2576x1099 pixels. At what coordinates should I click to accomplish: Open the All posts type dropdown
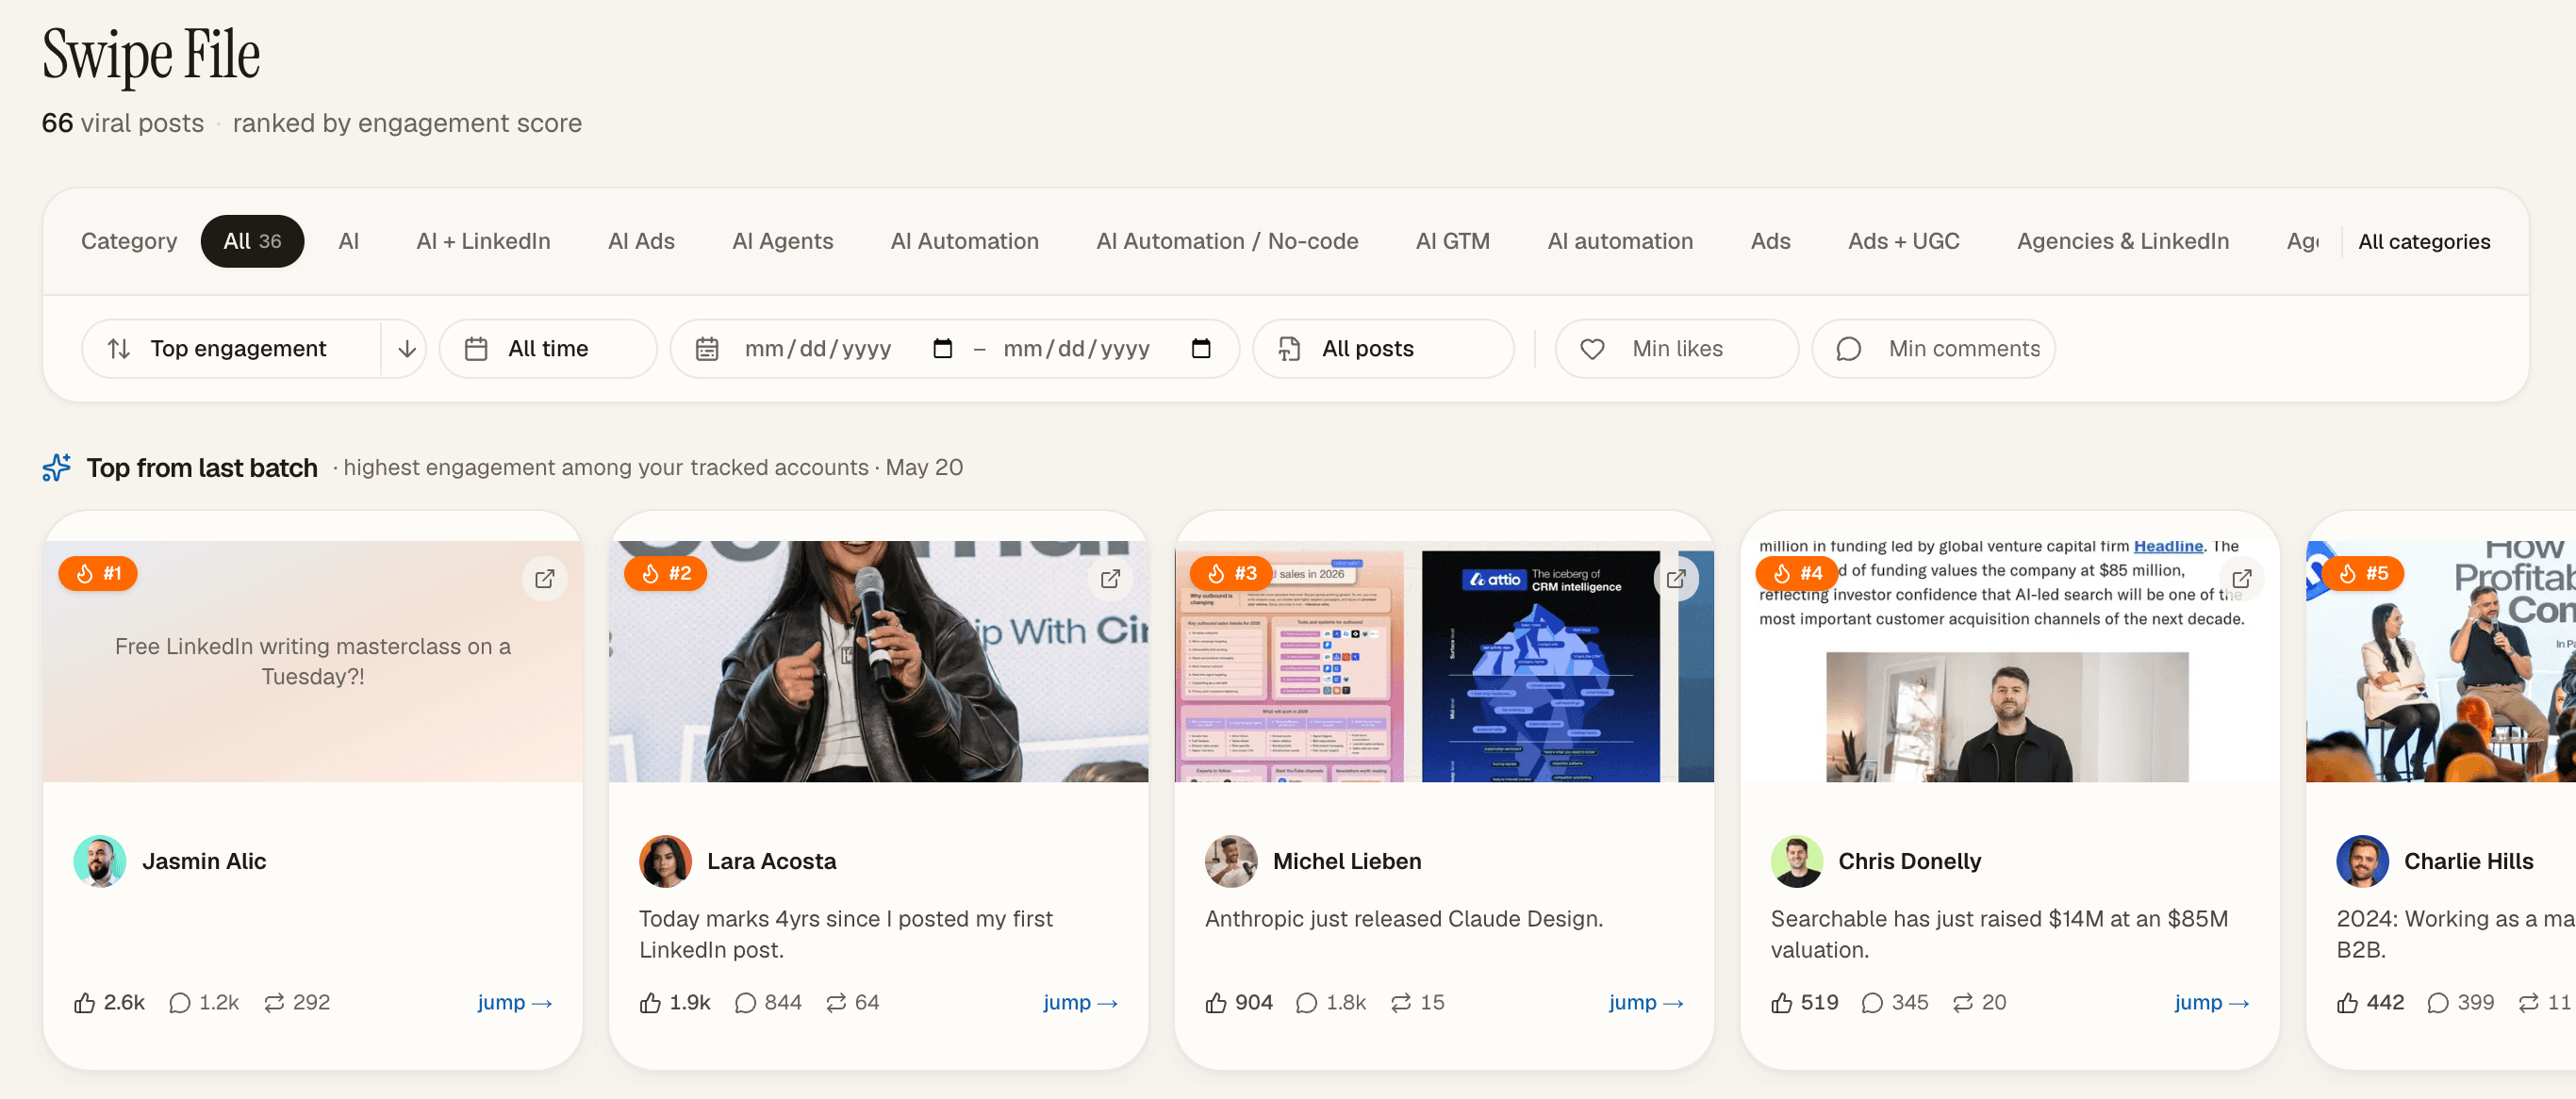tap(1383, 348)
